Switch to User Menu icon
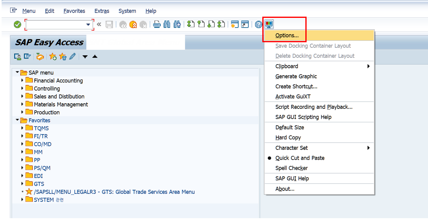 (x=17, y=56)
